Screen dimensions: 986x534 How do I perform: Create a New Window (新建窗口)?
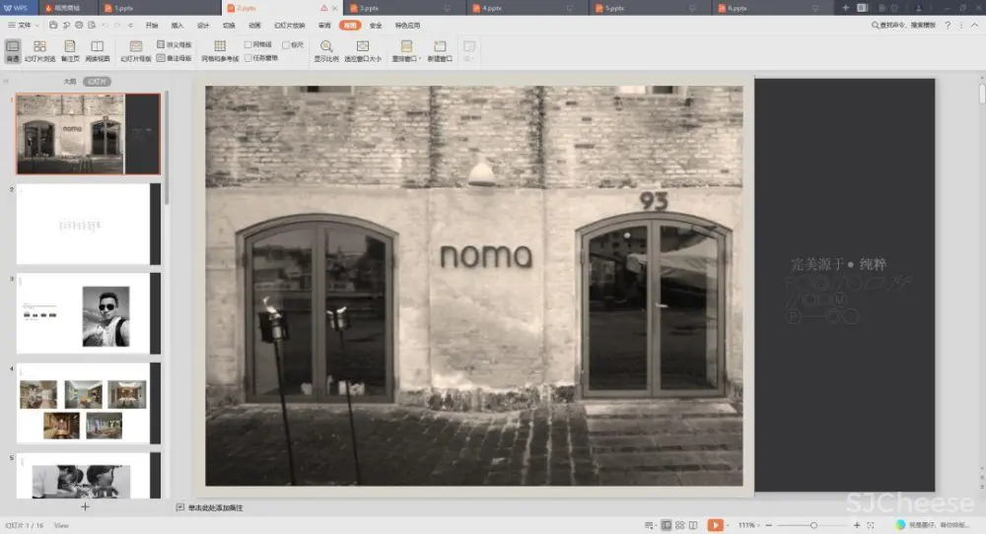pos(440,50)
